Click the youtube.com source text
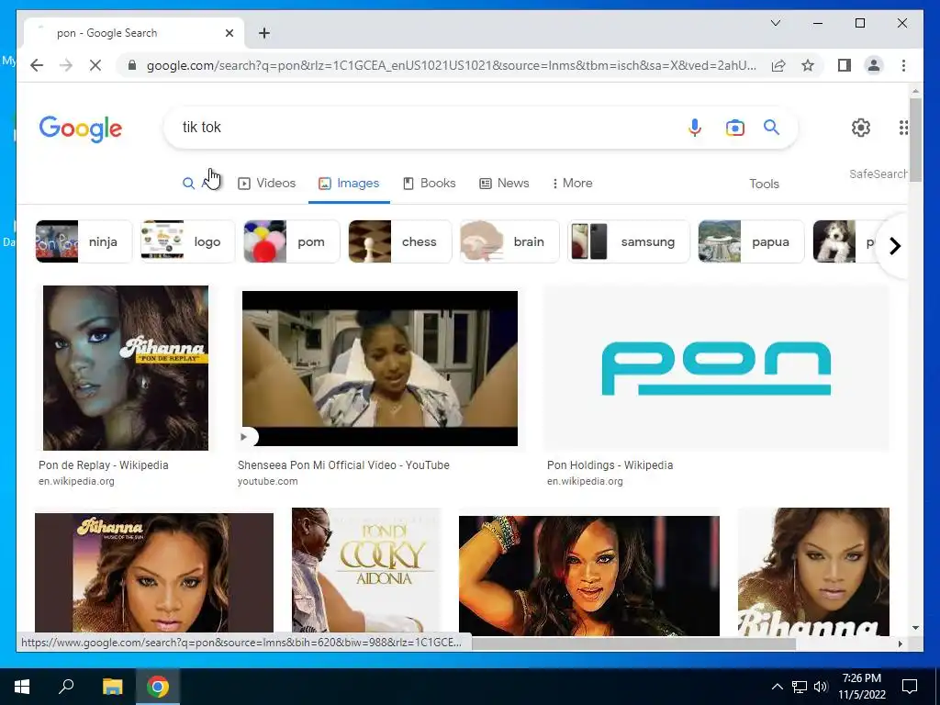Screen dimensions: 940x705 pyautogui.click(x=267, y=481)
